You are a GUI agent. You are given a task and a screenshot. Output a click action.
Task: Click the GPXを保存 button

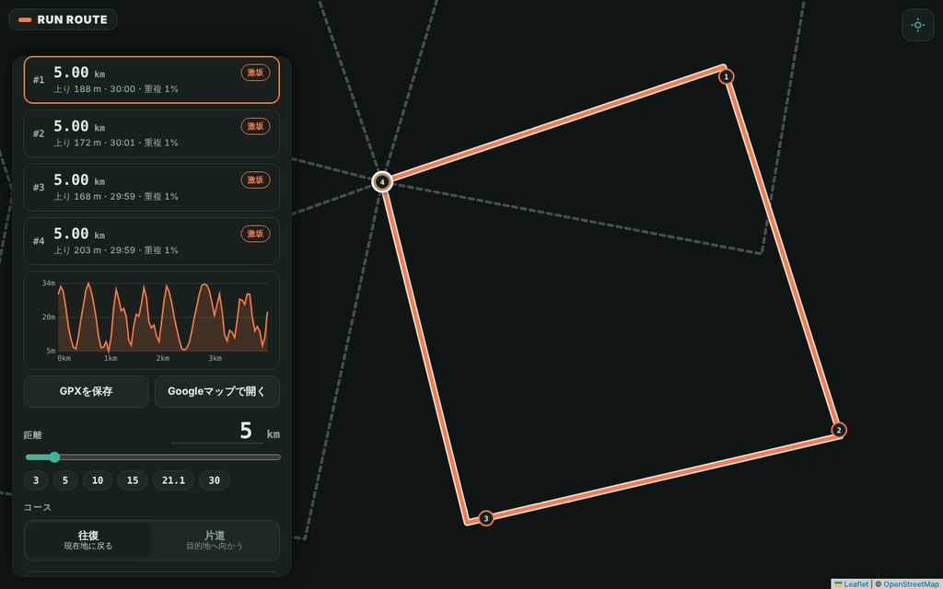click(x=86, y=392)
